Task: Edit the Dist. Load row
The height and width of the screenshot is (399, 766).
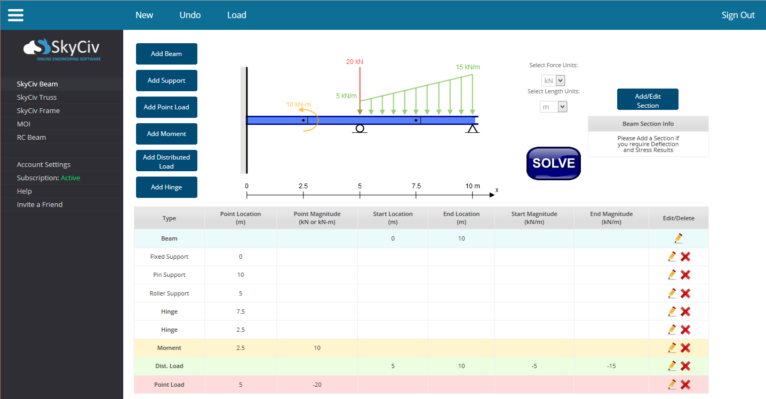Action: coord(672,366)
